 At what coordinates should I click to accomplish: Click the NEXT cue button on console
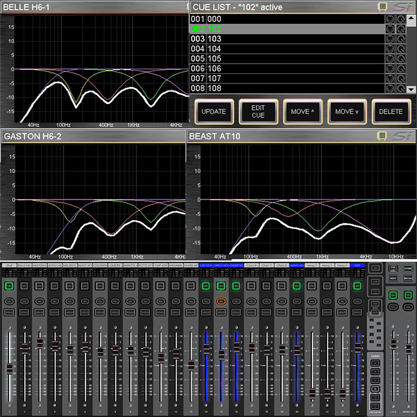[393, 278]
